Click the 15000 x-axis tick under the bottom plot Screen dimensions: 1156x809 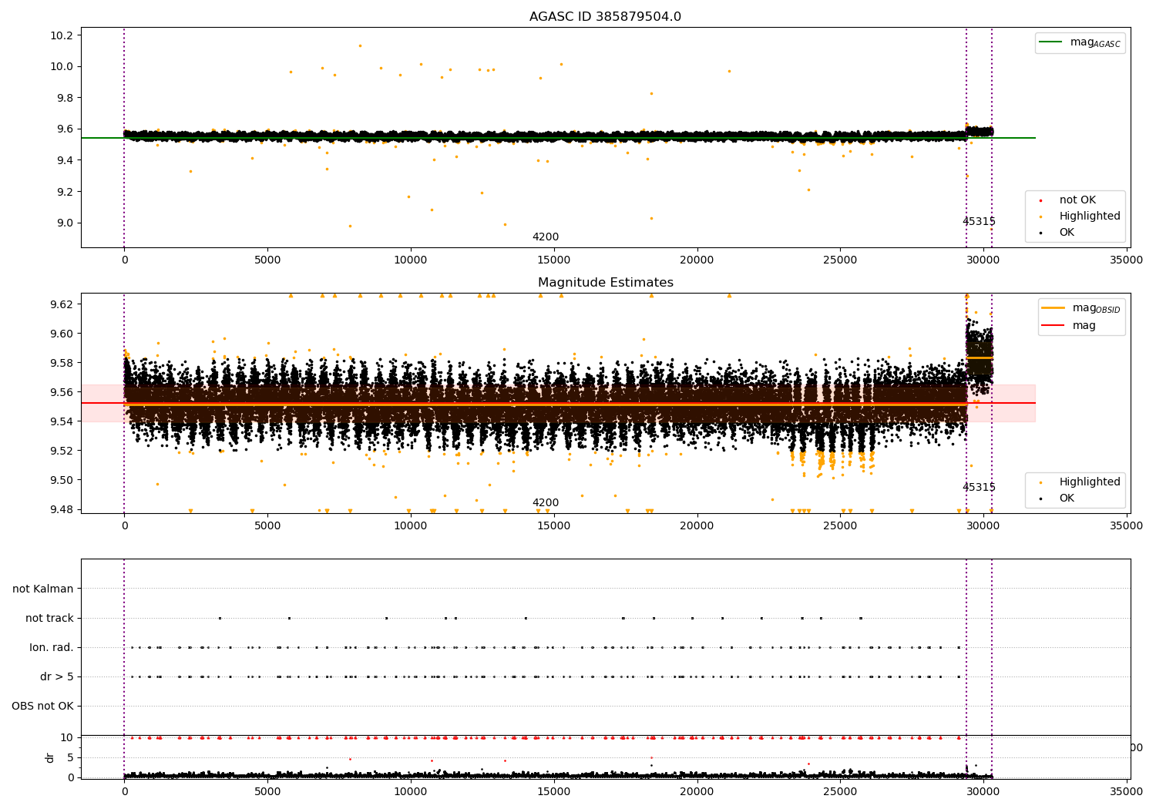[553, 791]
